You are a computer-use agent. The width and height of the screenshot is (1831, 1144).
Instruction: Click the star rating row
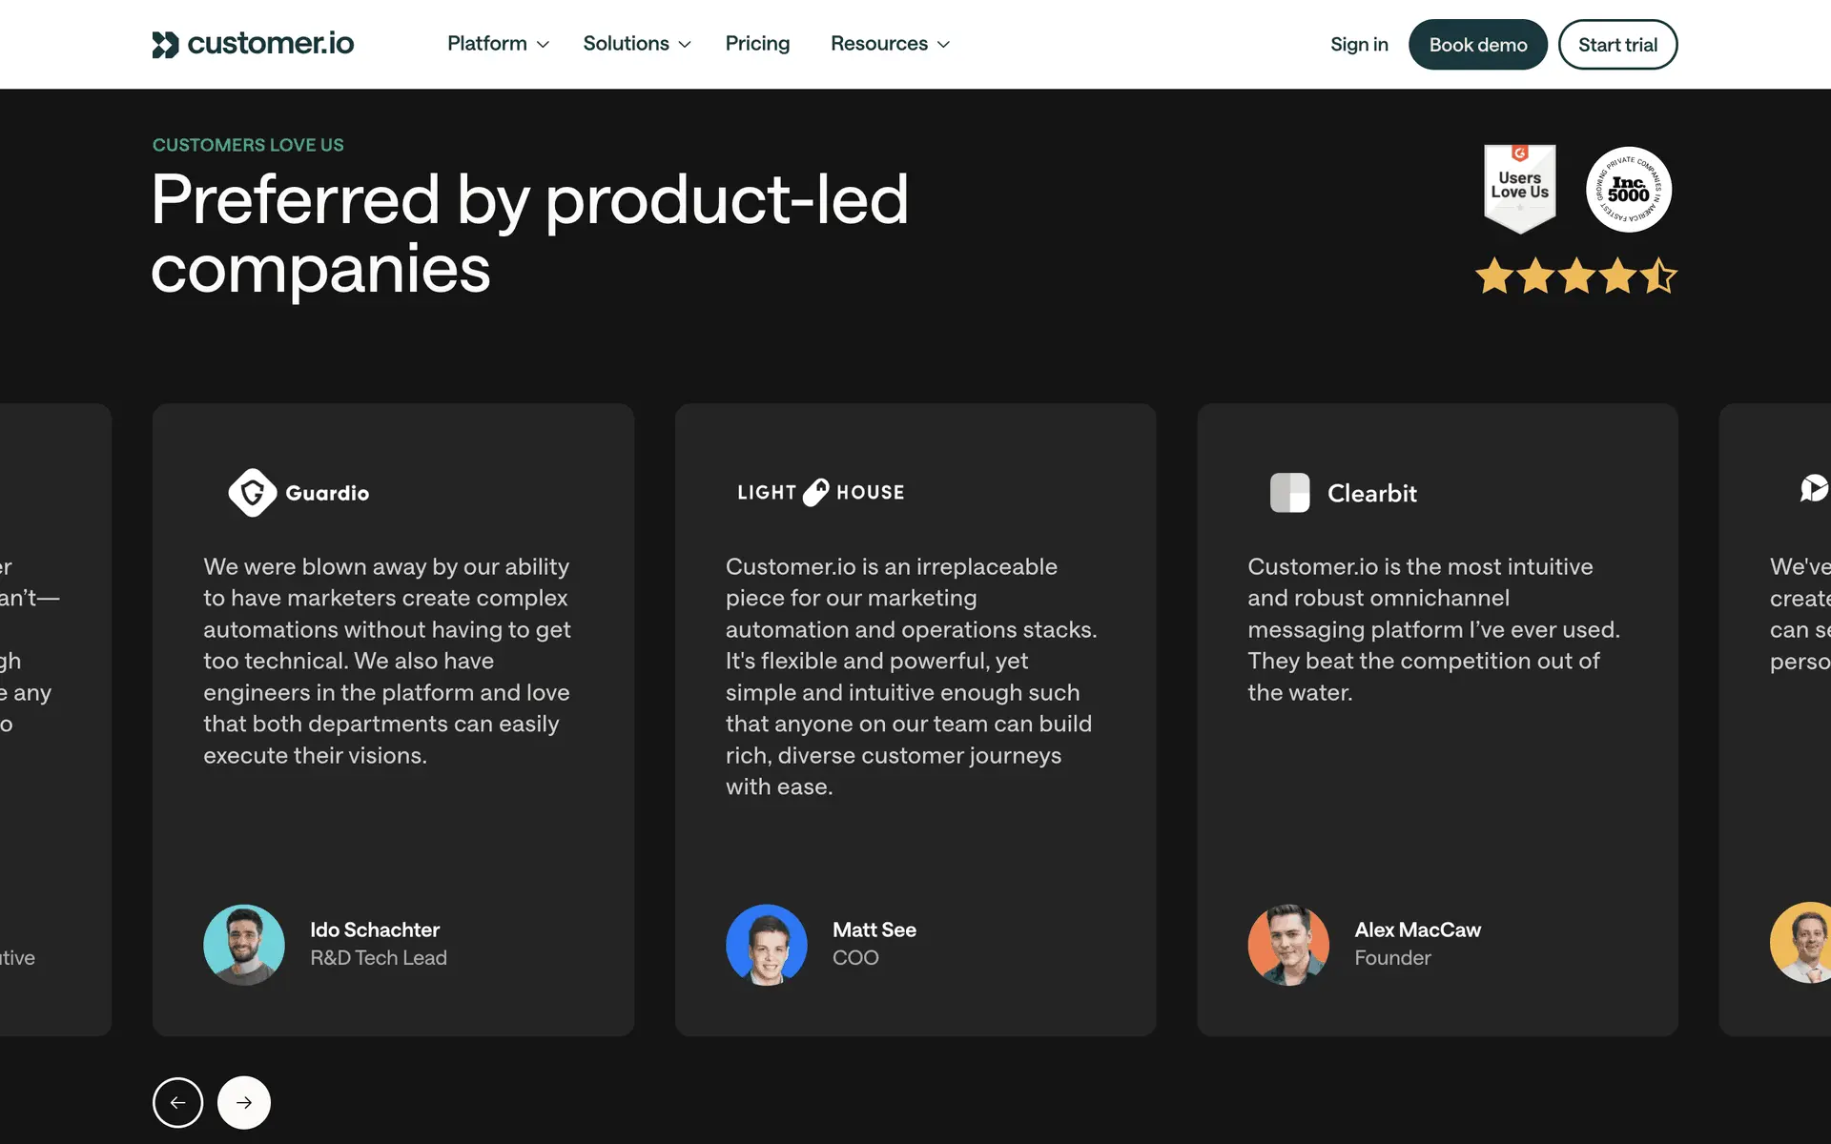coord(1575,276)
